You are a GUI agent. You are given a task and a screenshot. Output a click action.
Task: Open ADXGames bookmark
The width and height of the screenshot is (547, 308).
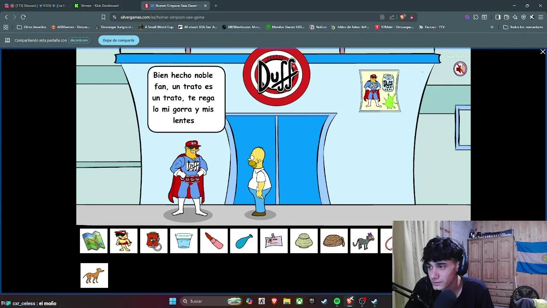coord(71,27)
